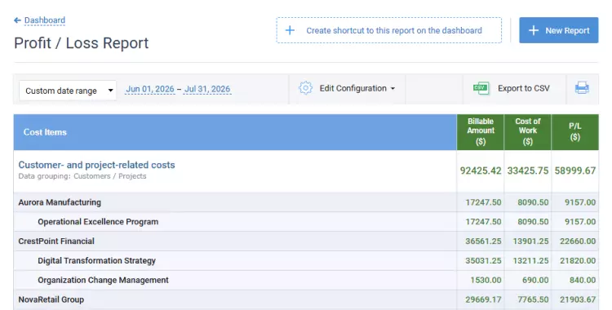Click CrestPoint Financial cost 13901.25

530,241
